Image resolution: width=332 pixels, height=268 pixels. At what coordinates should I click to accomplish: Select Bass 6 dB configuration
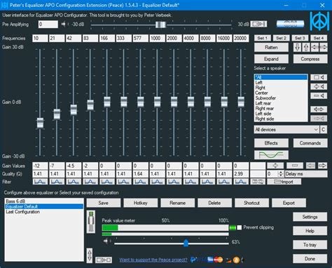[44, 201]
